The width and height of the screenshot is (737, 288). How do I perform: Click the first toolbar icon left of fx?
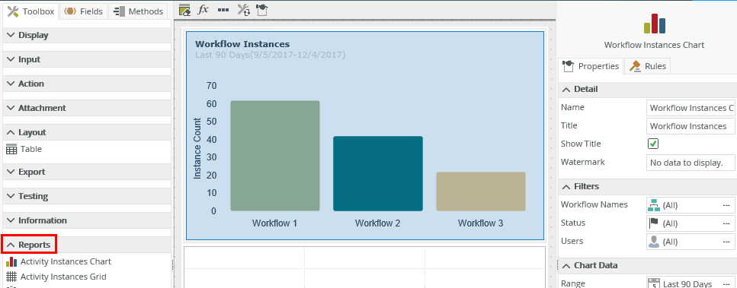[184, 9]
